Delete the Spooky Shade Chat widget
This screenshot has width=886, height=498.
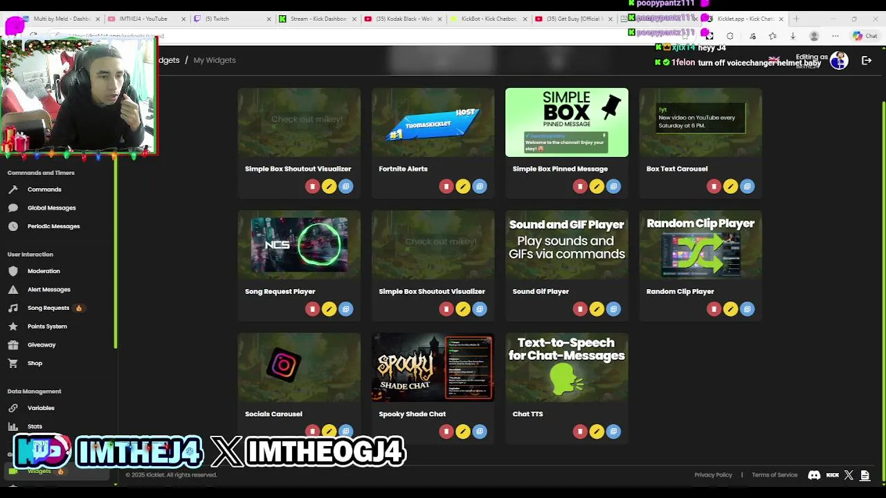click(446, 432)
